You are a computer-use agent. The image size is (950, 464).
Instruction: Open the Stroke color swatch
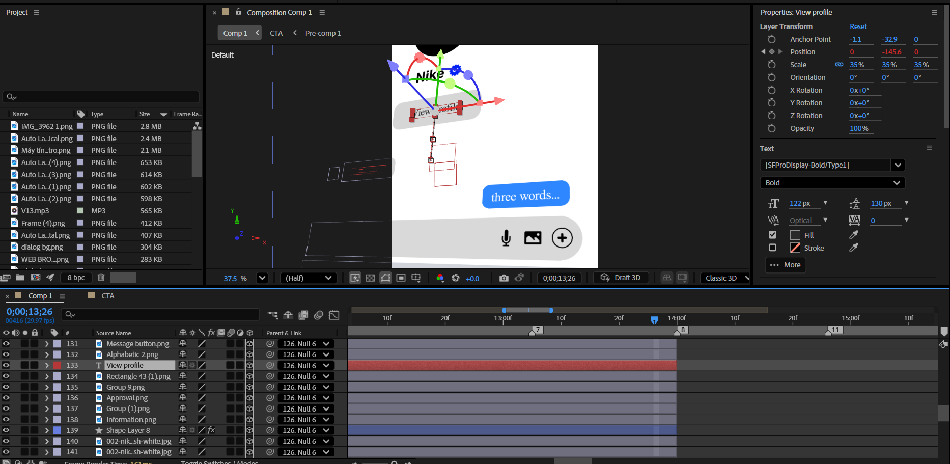[x=795, y=248]
